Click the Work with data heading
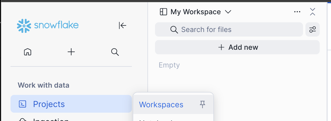The height and width of the screenshot is (121, 331). click(x=44, y=85)
